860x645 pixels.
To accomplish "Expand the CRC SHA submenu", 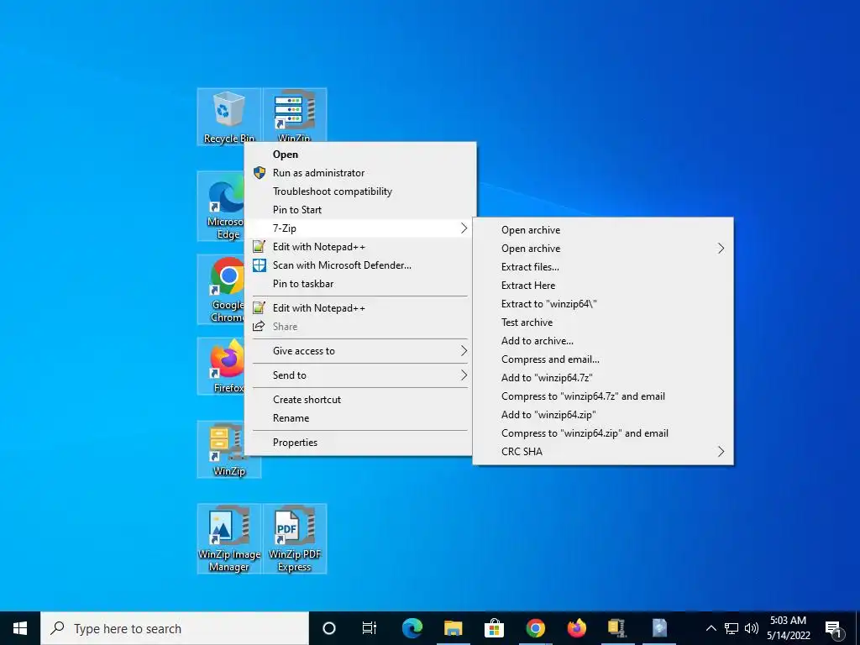I will (x=603, y=451).
